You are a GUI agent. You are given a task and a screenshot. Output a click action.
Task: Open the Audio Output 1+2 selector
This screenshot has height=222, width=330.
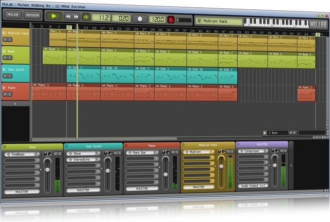click(x=253, y=185)
